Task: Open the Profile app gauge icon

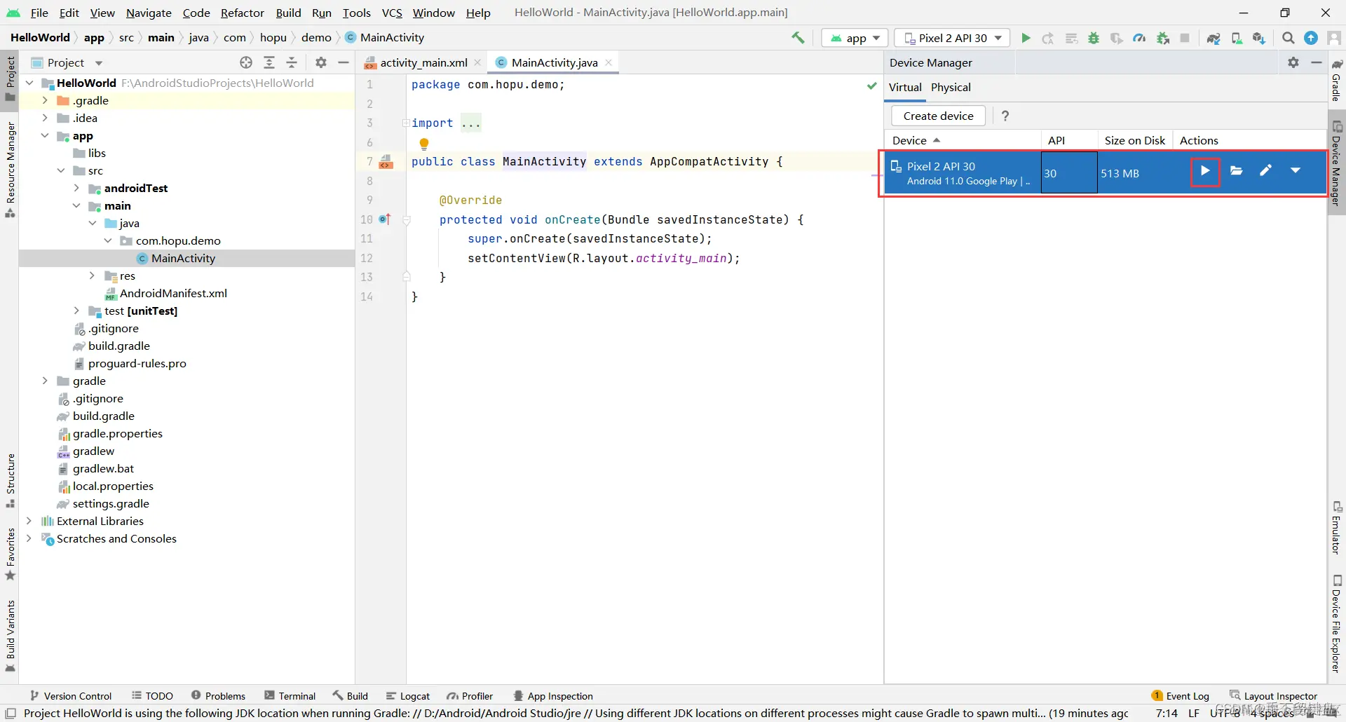Action: [1139, 38]
